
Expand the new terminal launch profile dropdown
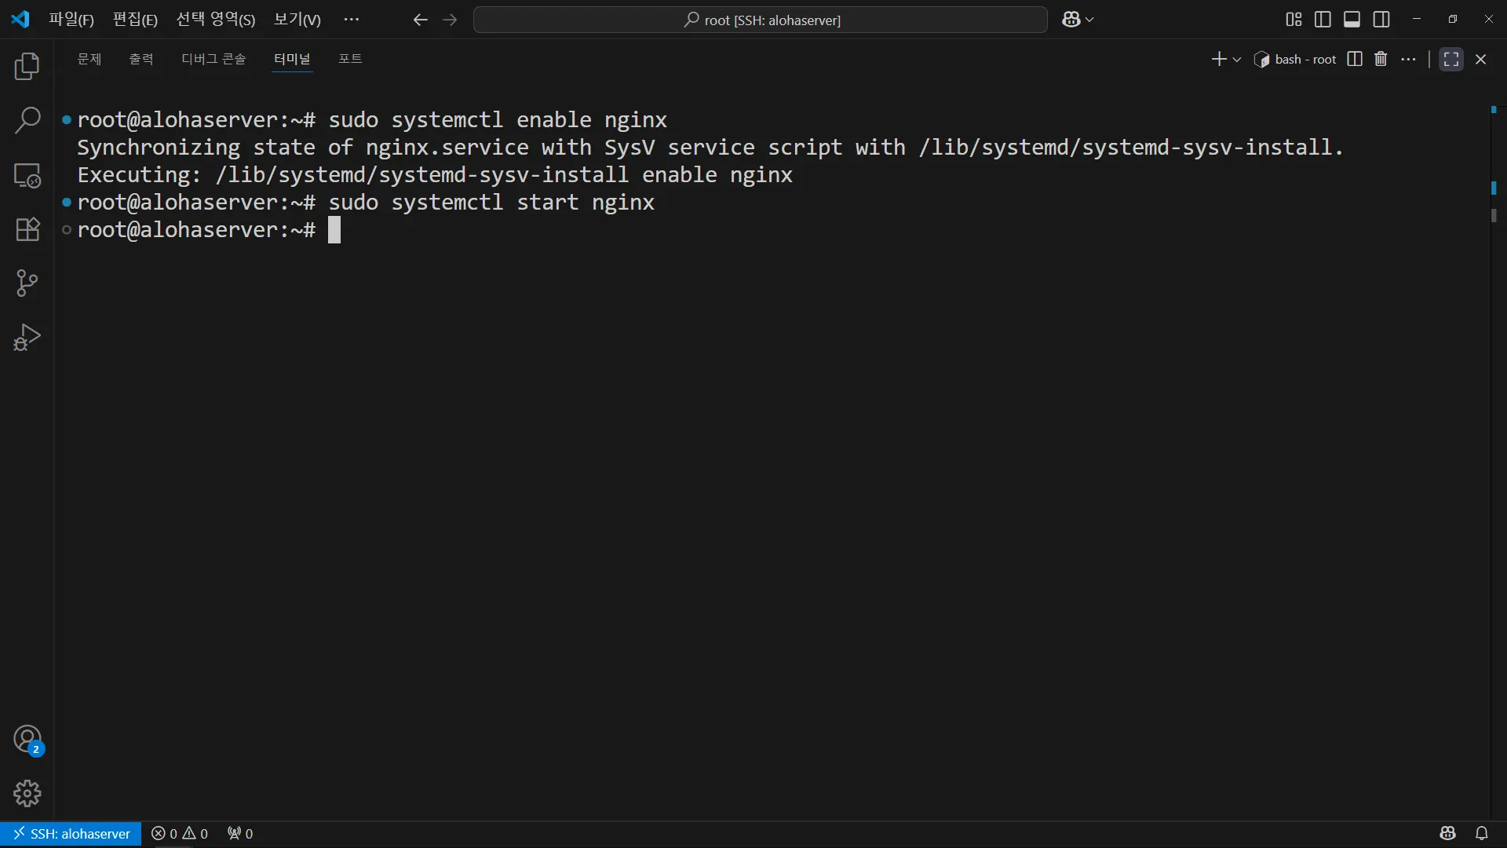(1237, 60)
